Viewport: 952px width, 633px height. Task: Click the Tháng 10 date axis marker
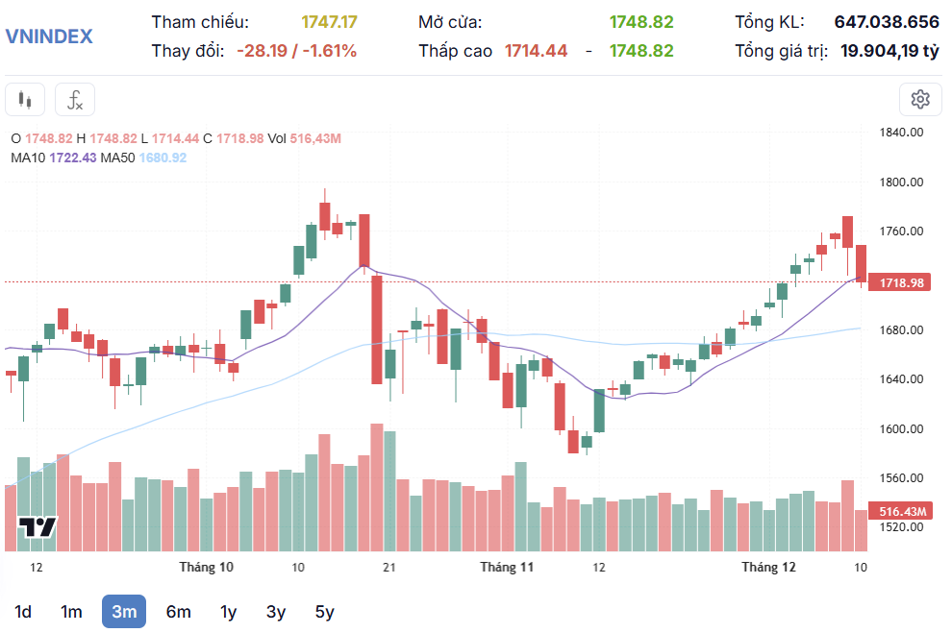point(206,568)
